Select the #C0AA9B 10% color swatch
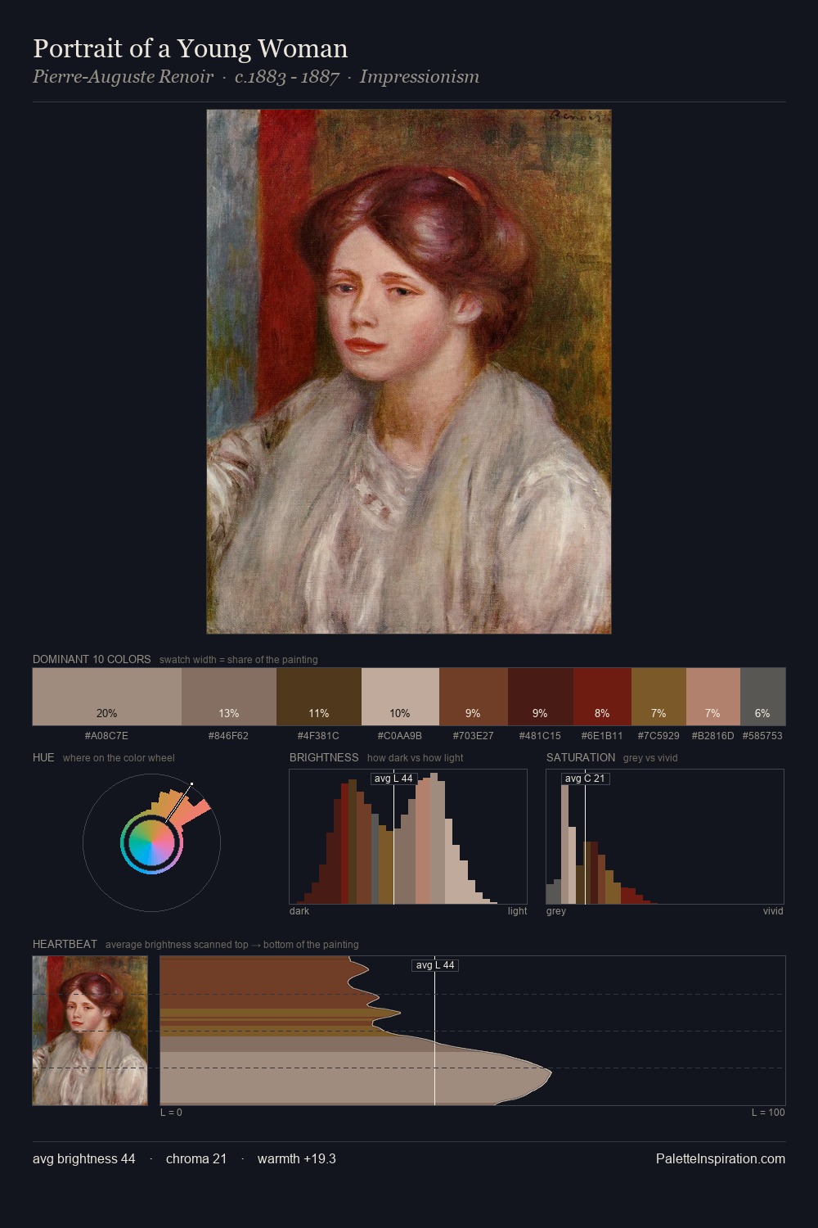Viewport: 818px width, 1228px height. (400, 697)
